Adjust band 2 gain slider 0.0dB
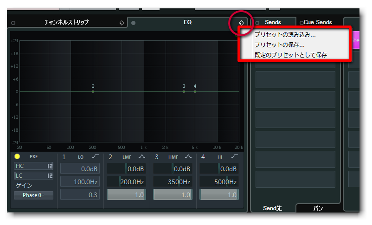The image size is (372, 225). tap(127, 169)
